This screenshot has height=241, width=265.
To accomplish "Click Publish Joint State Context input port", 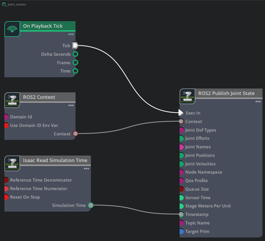I will (x=181, y=121).
